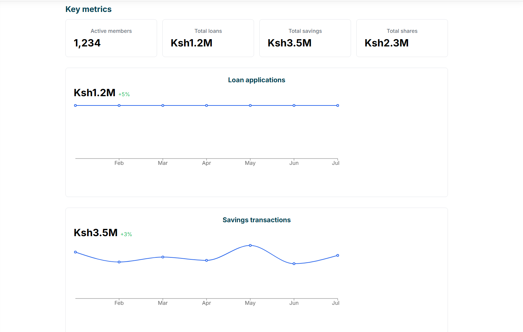Click the Apr axis label in Loan applications chart
Viewport: 523px width, 332px height.
[207, 163]
